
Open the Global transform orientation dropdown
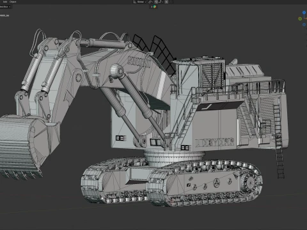pyautogui.click(x=141, y=2)
